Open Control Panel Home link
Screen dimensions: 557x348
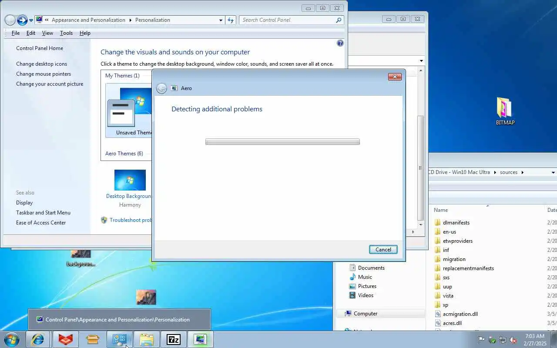(x=40, y=48)
